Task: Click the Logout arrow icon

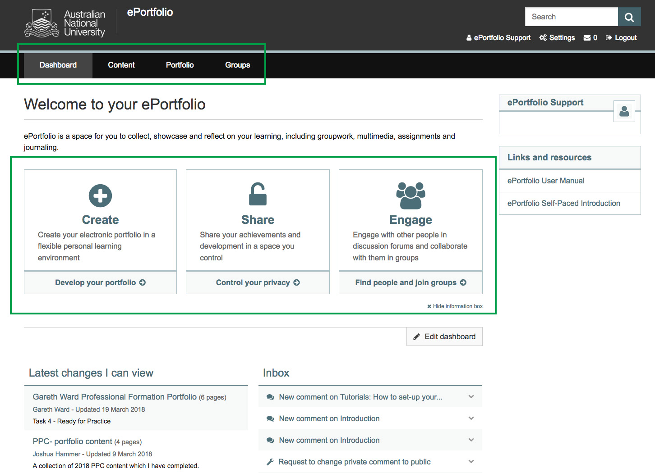Action: pos(609,38)
